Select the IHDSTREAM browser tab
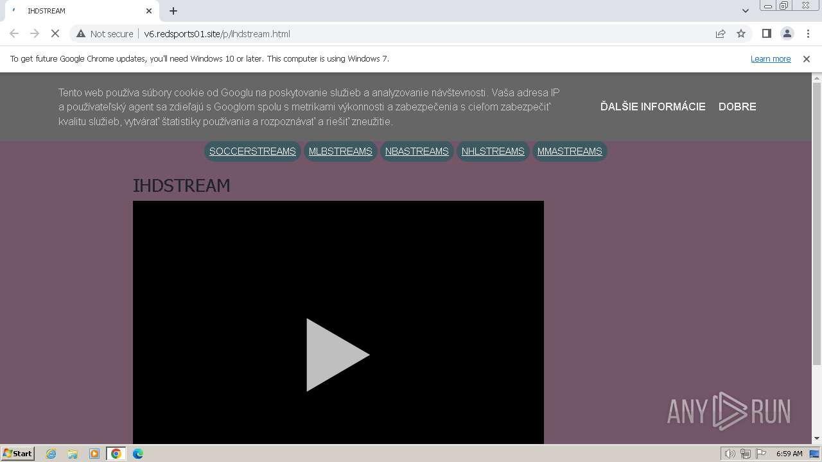The width and height of the screenshot is (822, 462). [x=81, y=11]
